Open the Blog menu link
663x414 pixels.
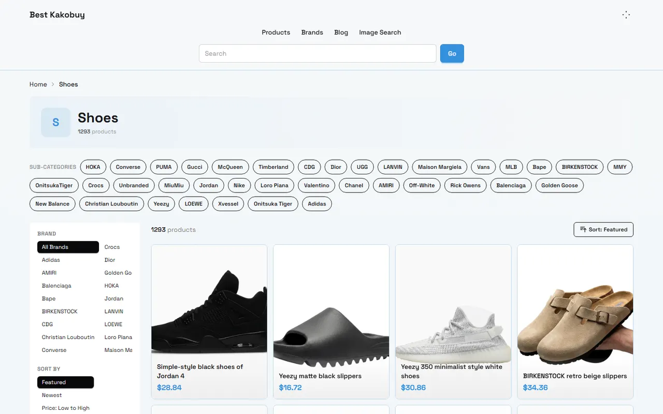pos(341,32)
